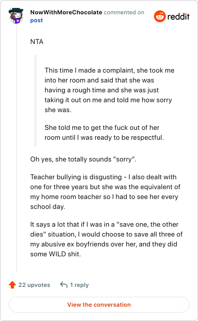The height and width of the screenshot is (321, 198).
Task: Click the 'Teacher bullying is disgusting' paragraph
Action: coord(105,192)
